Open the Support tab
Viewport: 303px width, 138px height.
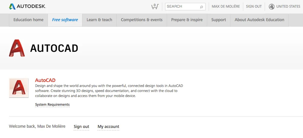[218, 20]
